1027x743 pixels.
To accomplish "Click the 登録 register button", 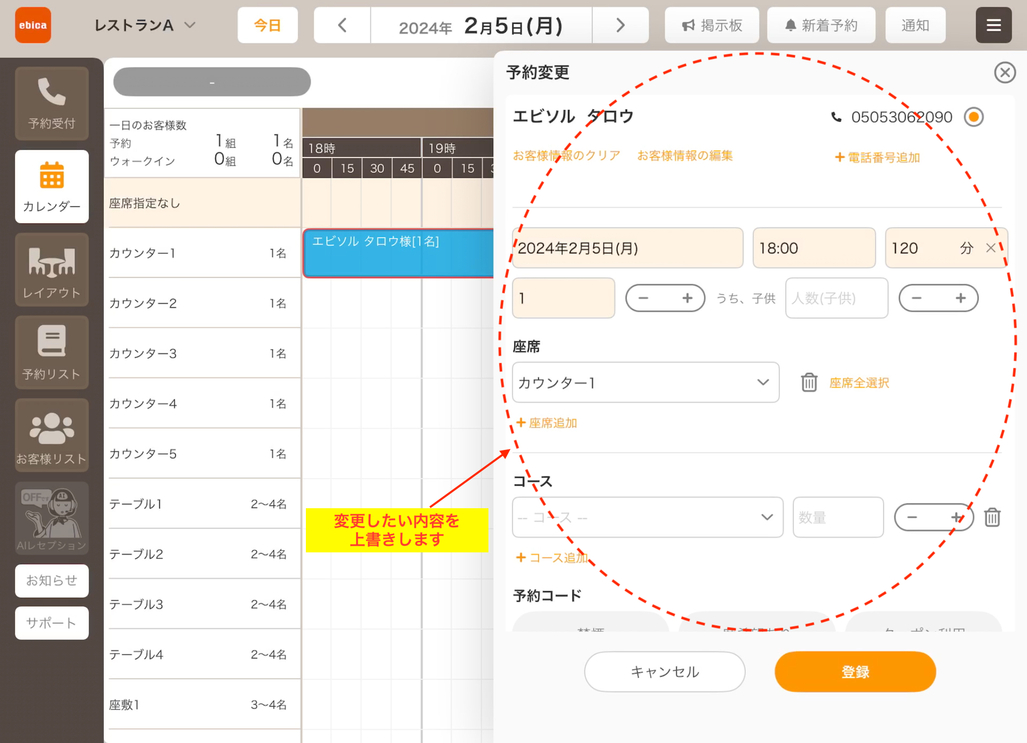I will (855, 671).
